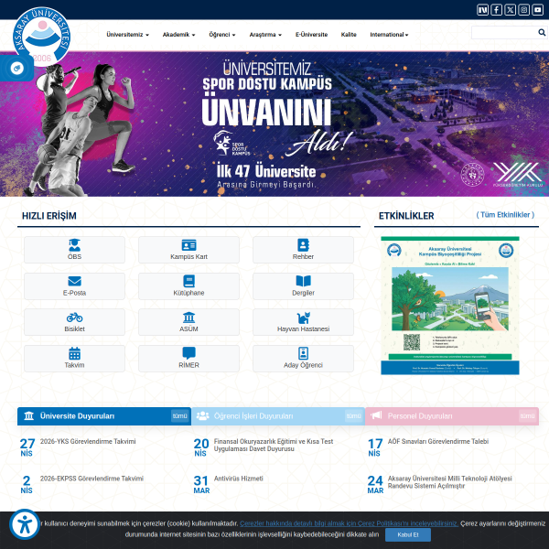Screen dimensions: 549x549
Task: Open the Tüm Etkinlikler link
Action: click(505, 215)
